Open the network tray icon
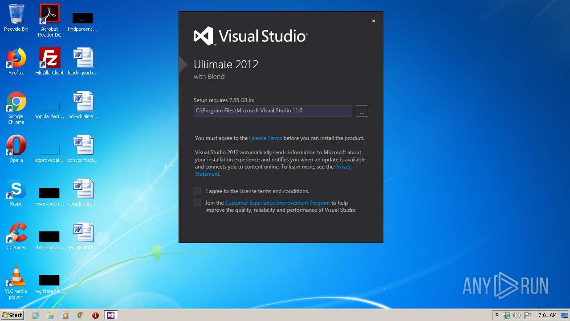The width and height of the screenshot is (570, 321). [506, 315]
